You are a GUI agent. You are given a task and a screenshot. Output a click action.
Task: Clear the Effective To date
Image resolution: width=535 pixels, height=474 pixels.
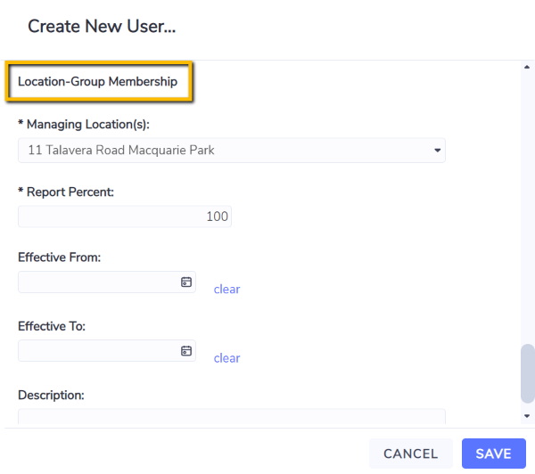pos(226,358)
